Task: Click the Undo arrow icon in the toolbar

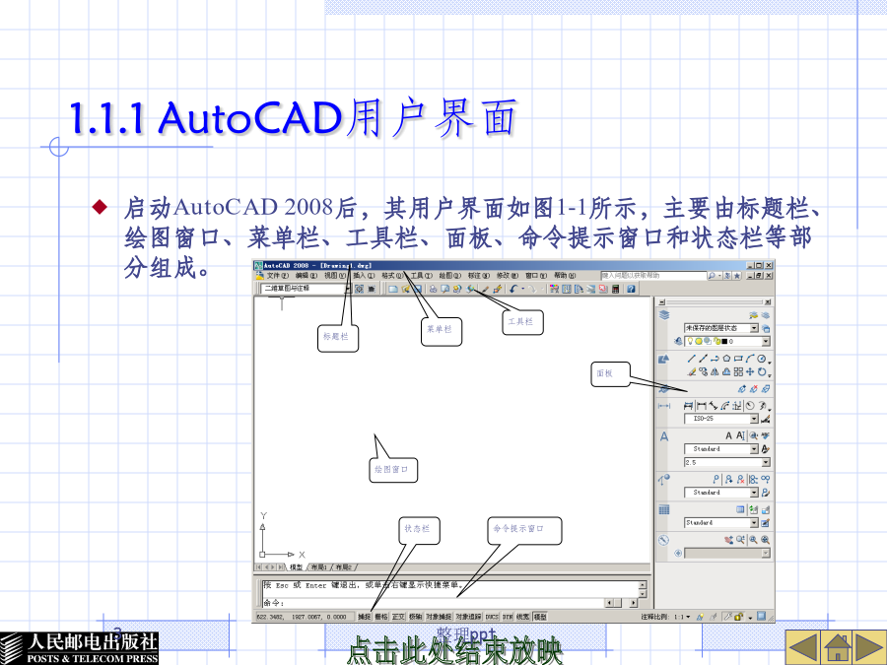Action: (x=513, y=289)
